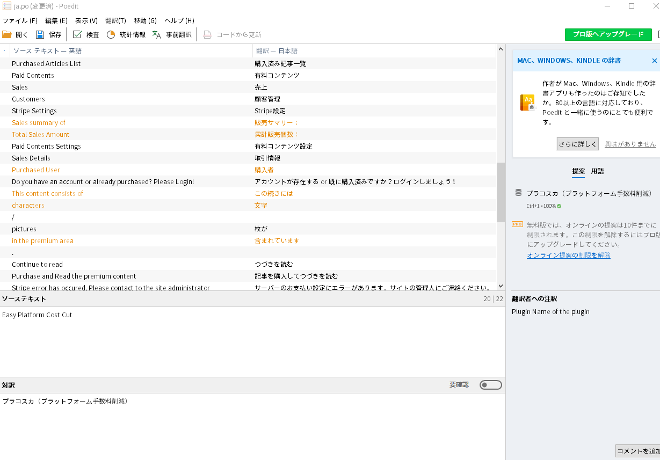
Task: Click the character count '20 | 22'
Action: click(x=493, y=299)
